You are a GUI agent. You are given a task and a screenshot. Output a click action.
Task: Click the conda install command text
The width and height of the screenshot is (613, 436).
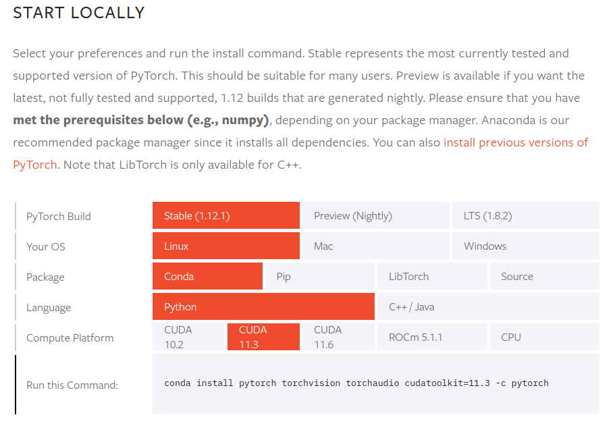coord(356,383)
